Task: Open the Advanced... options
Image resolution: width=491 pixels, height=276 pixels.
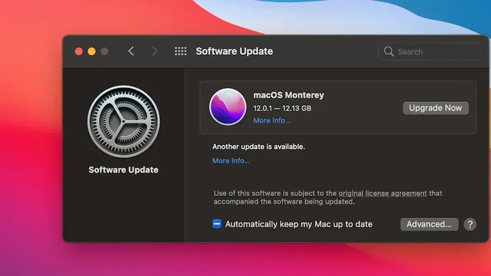Action: pos(429,224)
